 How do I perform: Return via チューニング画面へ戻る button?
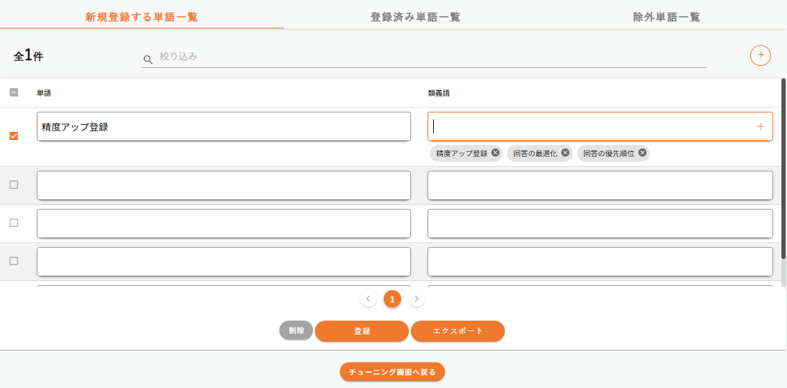[x=392, y=372]
